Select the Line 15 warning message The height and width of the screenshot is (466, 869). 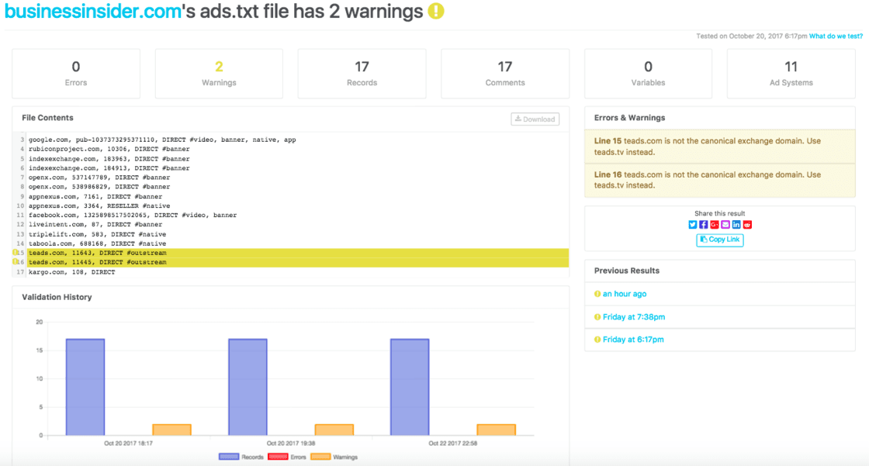point(720,147)
